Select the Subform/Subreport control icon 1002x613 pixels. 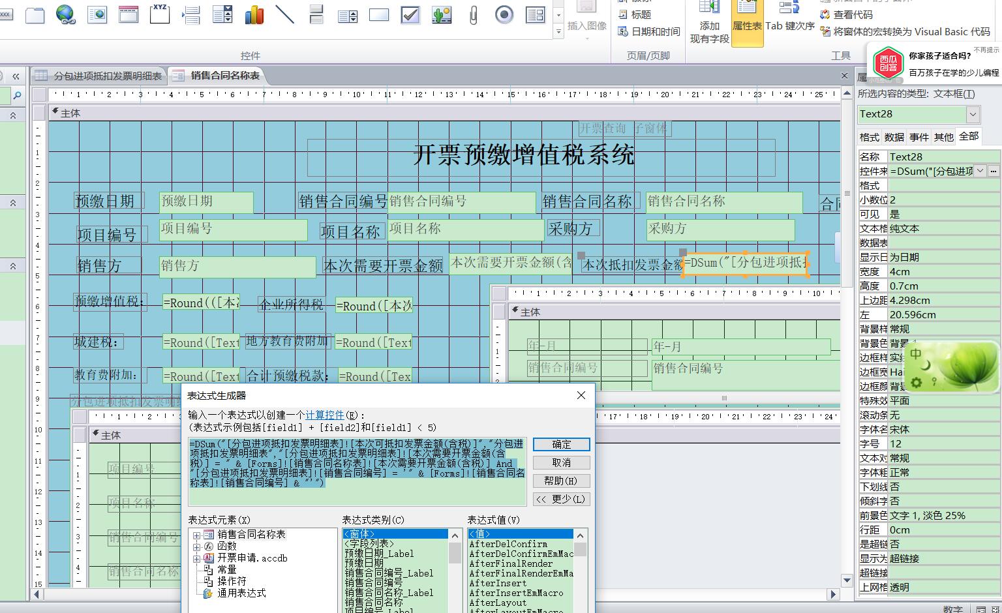[536, 14]
